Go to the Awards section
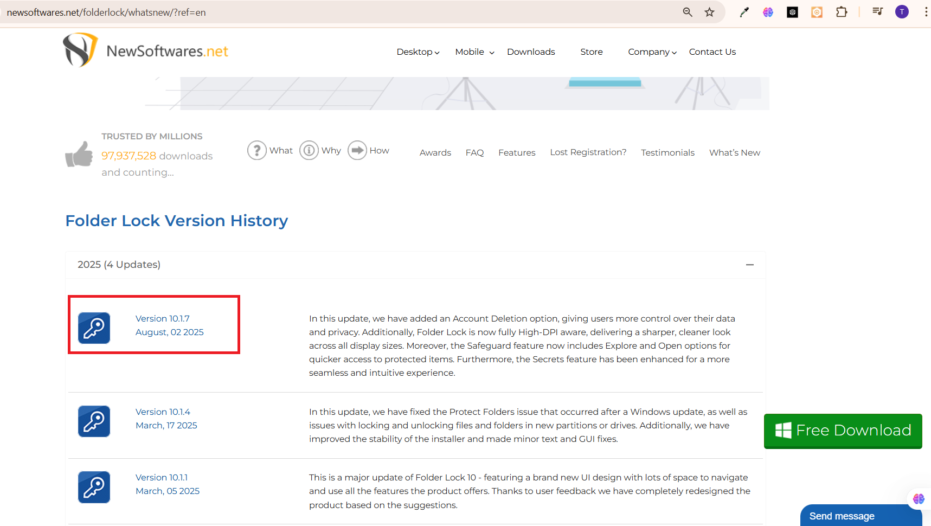The image size is (931, 526). [435, 153]
